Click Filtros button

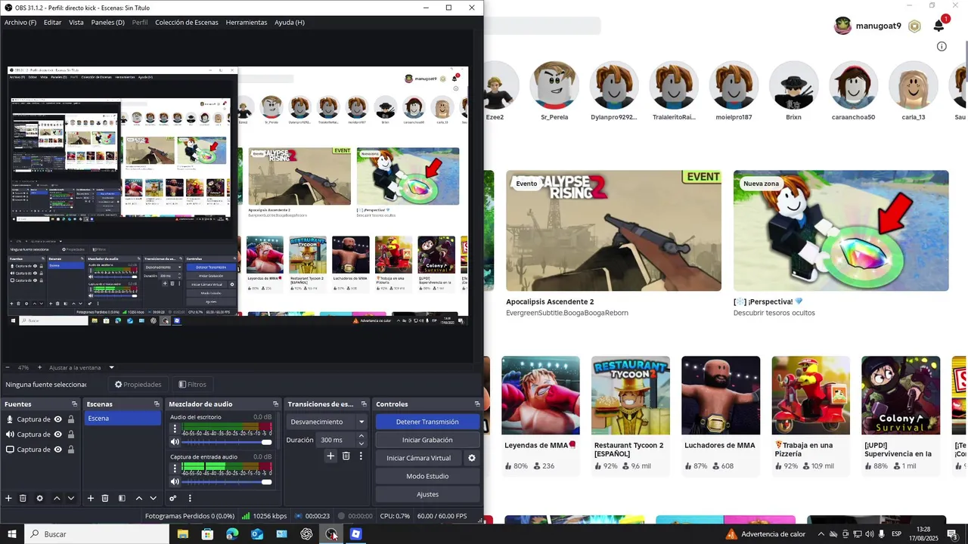click(192, 385)
